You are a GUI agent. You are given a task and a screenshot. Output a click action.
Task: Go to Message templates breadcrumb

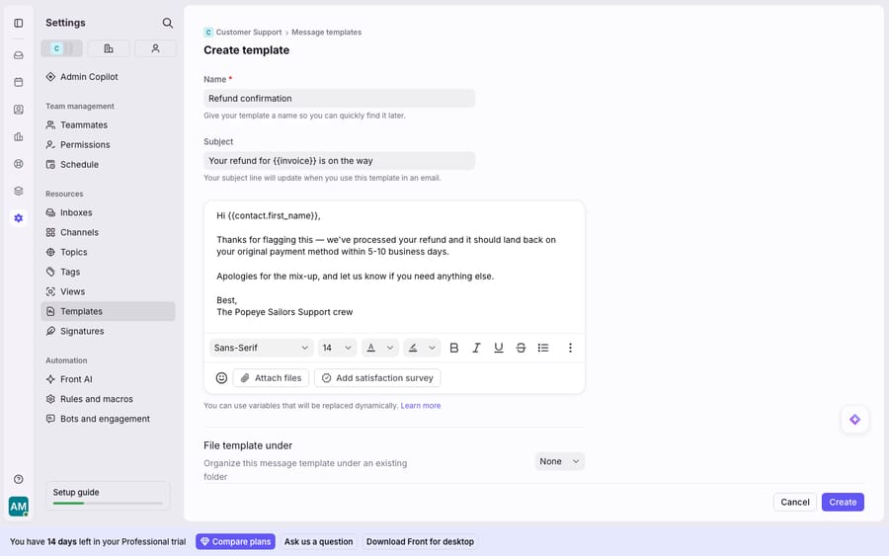327,33
